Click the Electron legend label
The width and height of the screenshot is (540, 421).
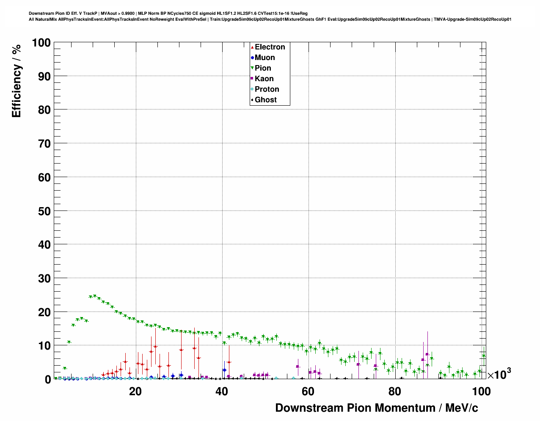point(270,47)
